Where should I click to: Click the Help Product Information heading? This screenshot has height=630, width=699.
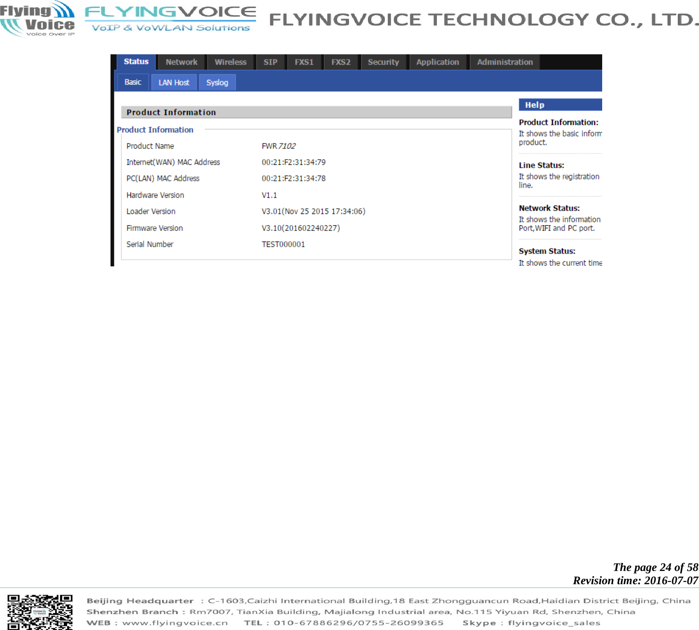(x=559, y=122)
